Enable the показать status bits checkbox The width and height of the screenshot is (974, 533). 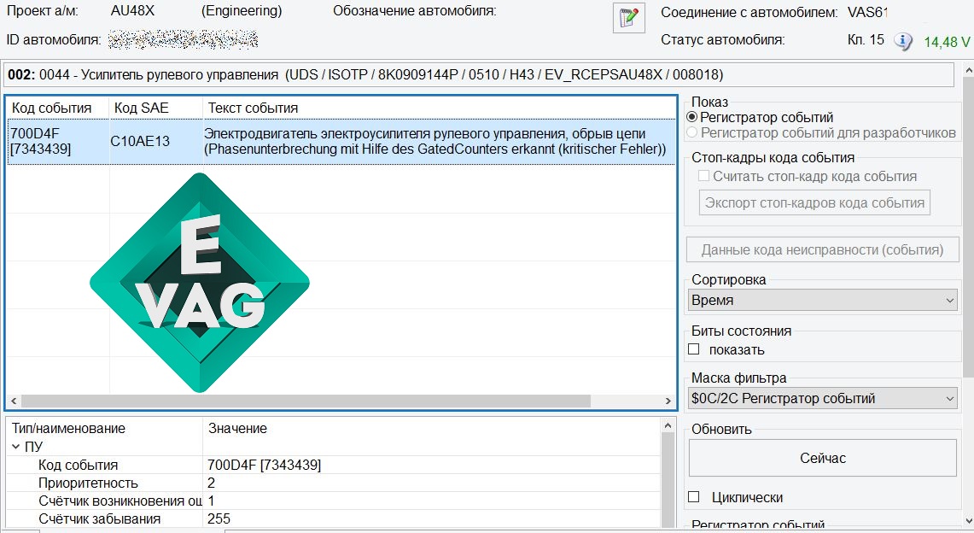point(694,349)
